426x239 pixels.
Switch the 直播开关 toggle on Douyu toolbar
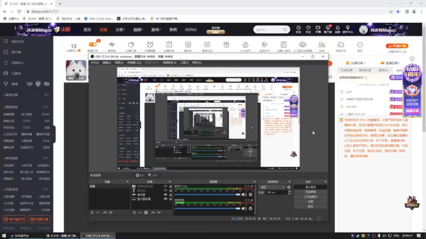93,45
